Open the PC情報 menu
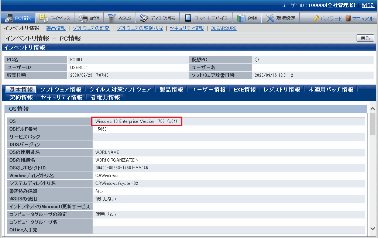 [18, 18]
